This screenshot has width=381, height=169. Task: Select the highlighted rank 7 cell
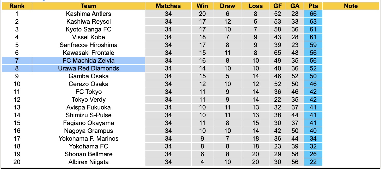17,61
